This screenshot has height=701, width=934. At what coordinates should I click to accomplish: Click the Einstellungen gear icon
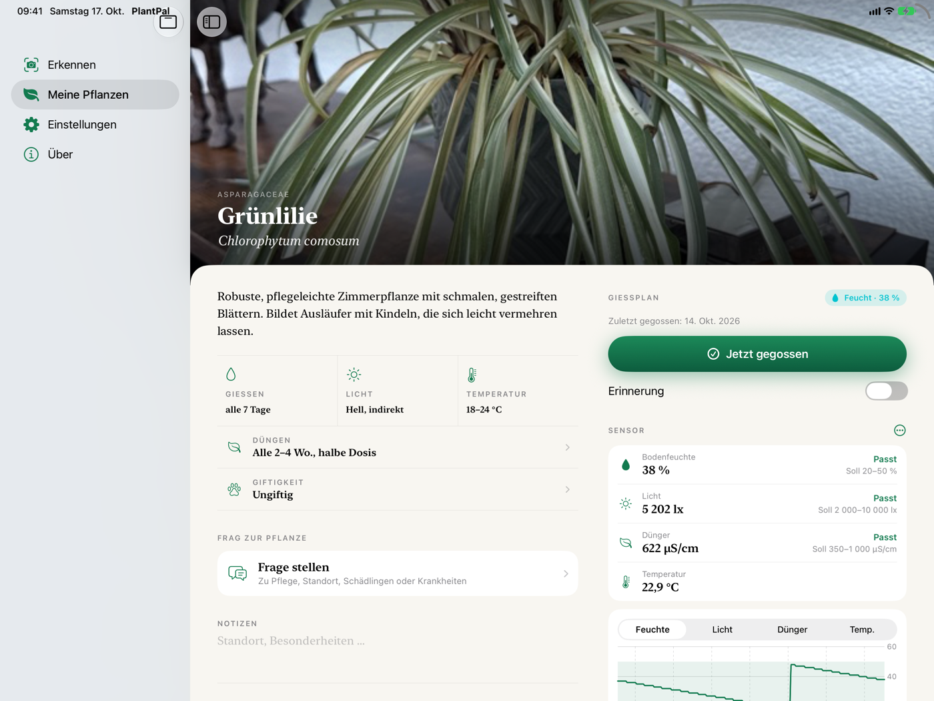click(x=31, y=125)
